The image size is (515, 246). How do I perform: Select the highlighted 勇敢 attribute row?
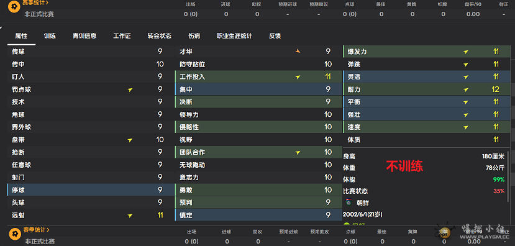coord(259,190)
